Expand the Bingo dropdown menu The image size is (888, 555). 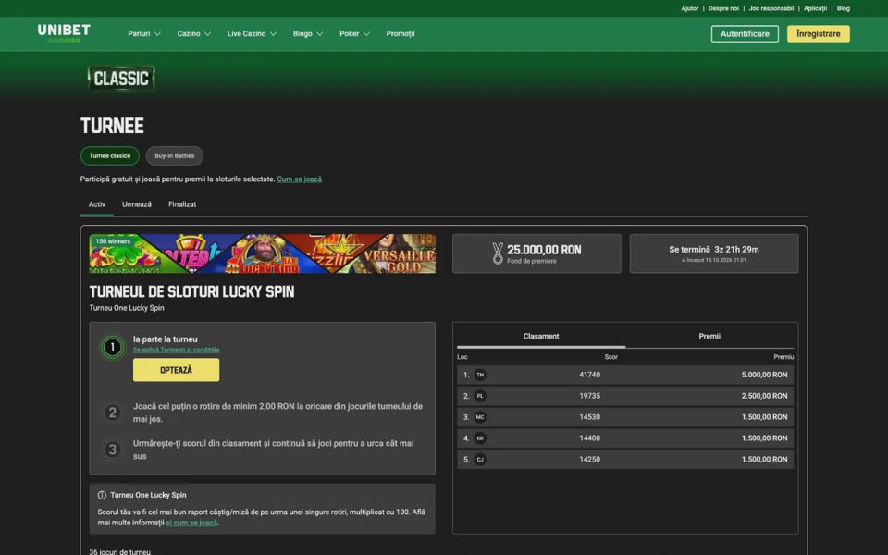(x=308, y=34)
